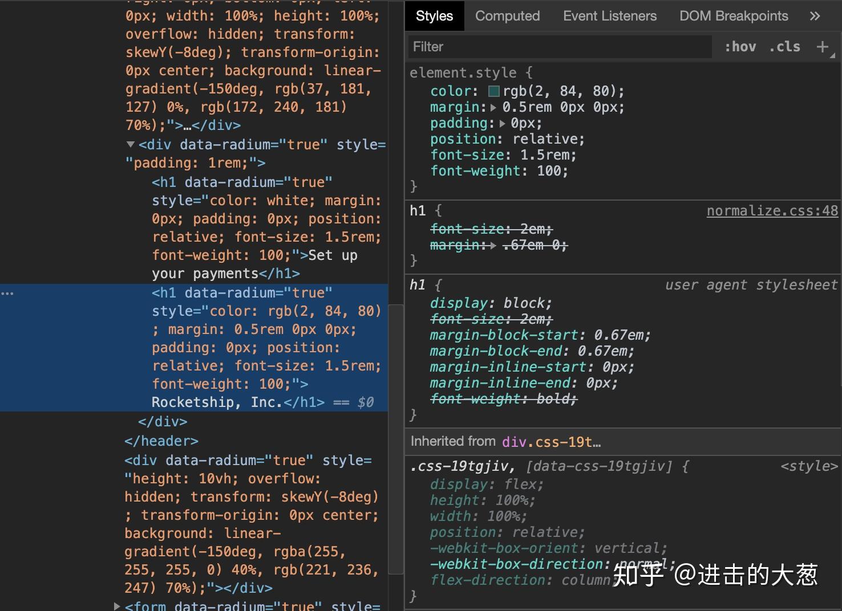Open the DOM Breakpoints panel
The image size is (842, 611).
[x=734, y=15]
